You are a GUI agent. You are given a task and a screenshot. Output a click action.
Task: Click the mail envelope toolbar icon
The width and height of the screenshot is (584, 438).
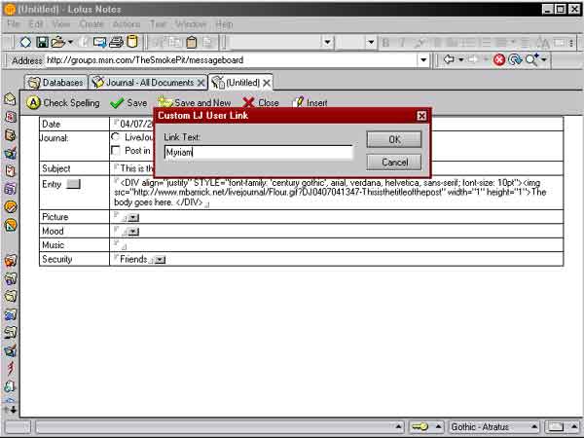pyautogui.click(x=100, y=42)
